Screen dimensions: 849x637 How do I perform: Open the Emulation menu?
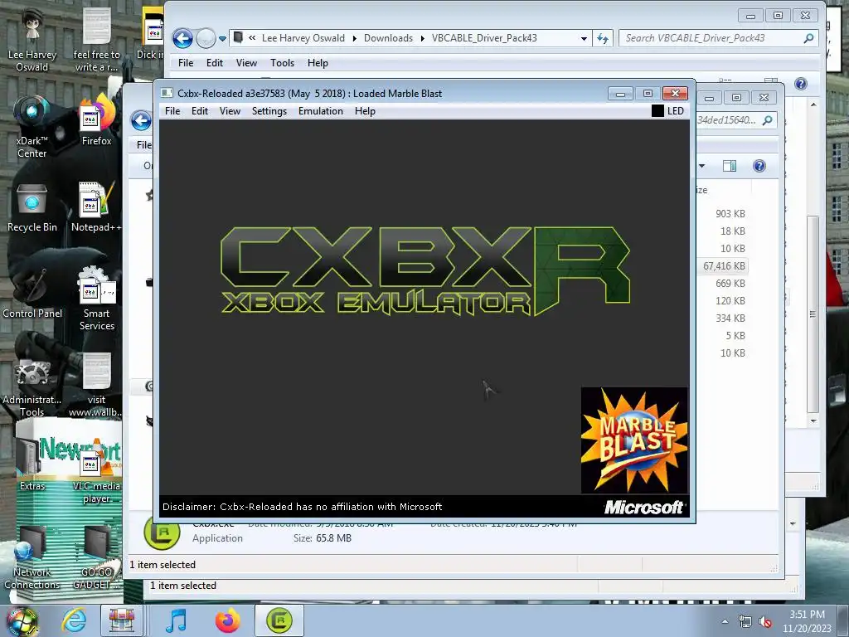[321, 111]
